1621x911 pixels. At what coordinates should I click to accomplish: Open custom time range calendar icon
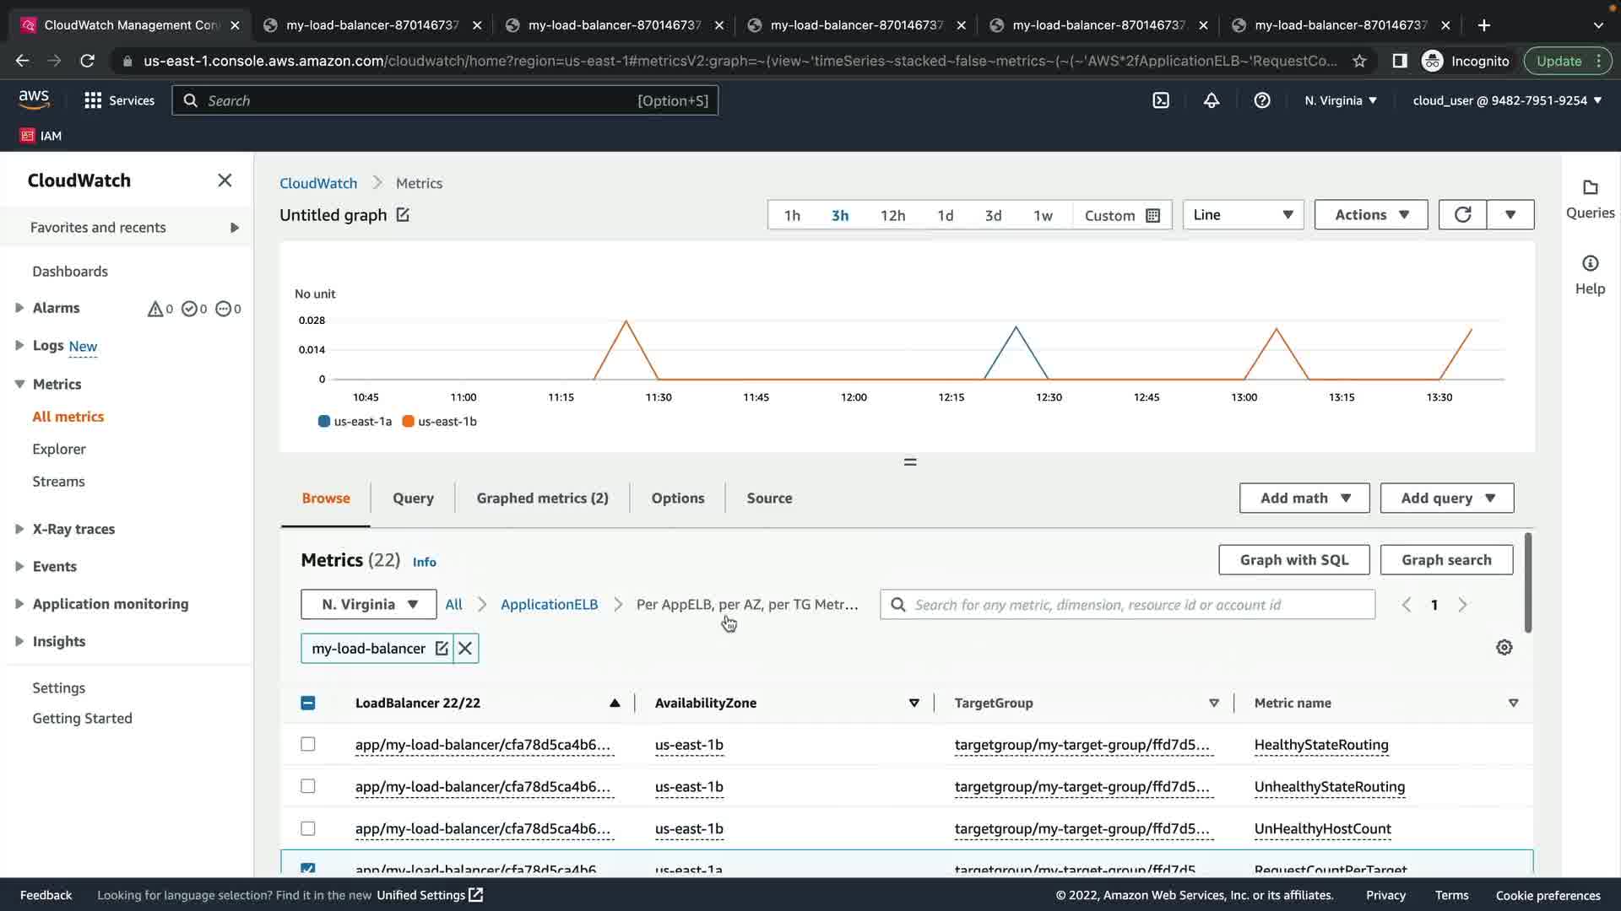tap(1152, 216)
